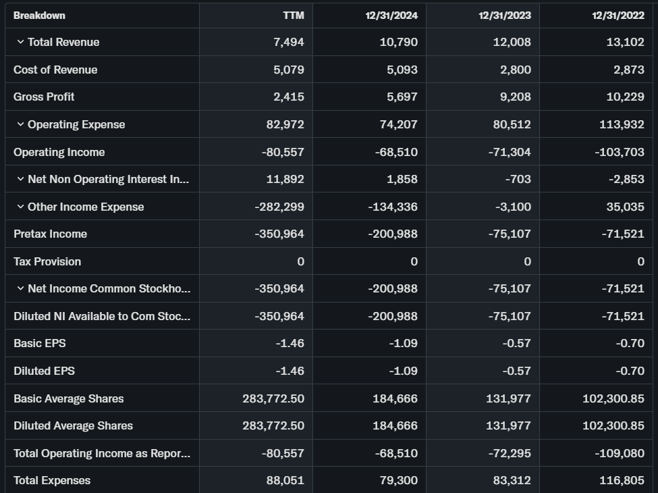The width and height of the screenshot is (658, 493).
Task: Expand Net Non Operating Interest row chevron
Action: [x=20, y=180]
